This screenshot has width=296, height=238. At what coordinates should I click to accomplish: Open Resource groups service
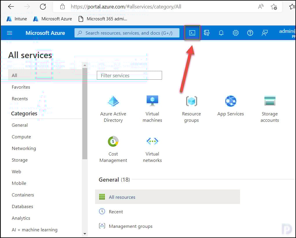tap(191, 109)
